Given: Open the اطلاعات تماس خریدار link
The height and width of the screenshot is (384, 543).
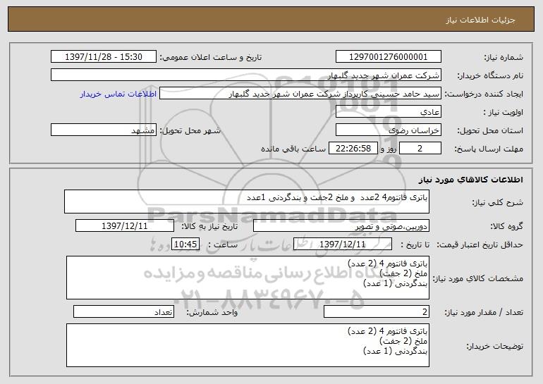Looking at the screenshot, I should tap(118, 94).
